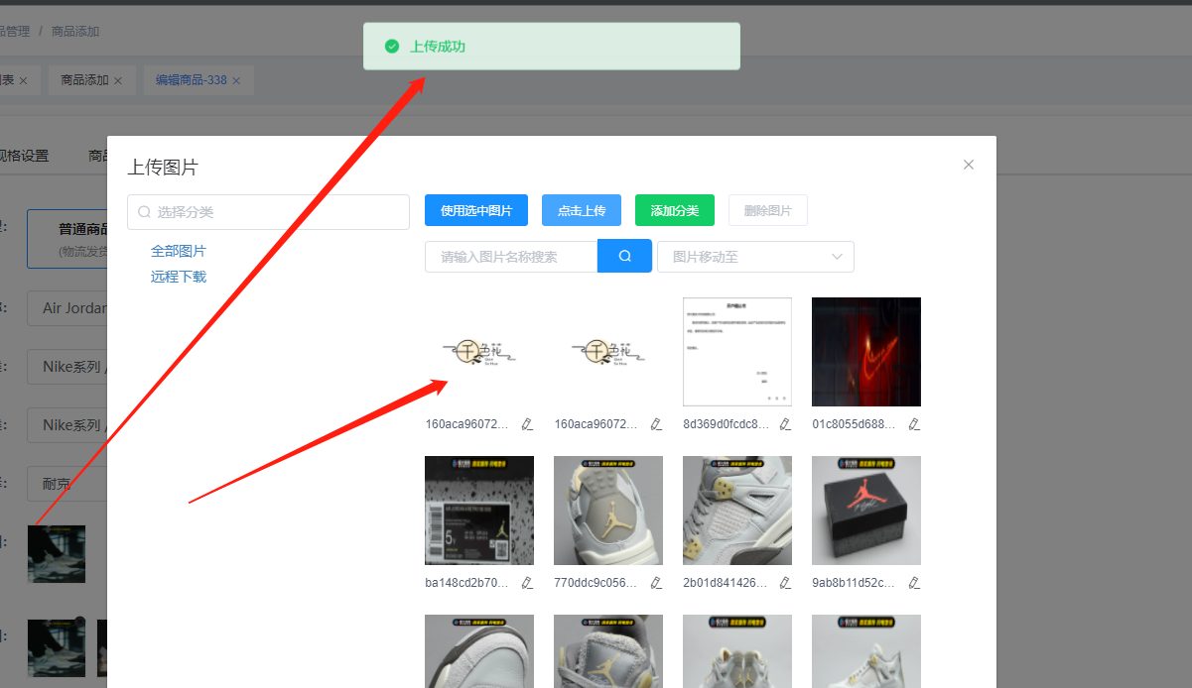Click the file name 2b01d841426...
Image resolution: width=1192 pixels, height=688 pixels.
(726, 583)
